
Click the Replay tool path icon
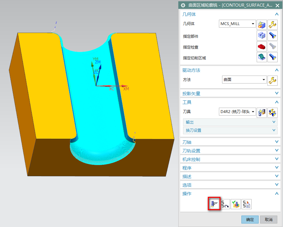click(x=225, y=204)
